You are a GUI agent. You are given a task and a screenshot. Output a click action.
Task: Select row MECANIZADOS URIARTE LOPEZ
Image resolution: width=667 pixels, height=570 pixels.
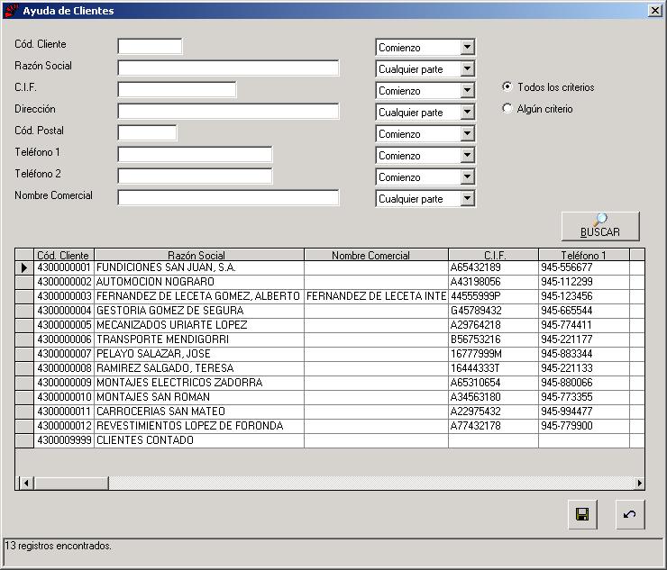331,325
